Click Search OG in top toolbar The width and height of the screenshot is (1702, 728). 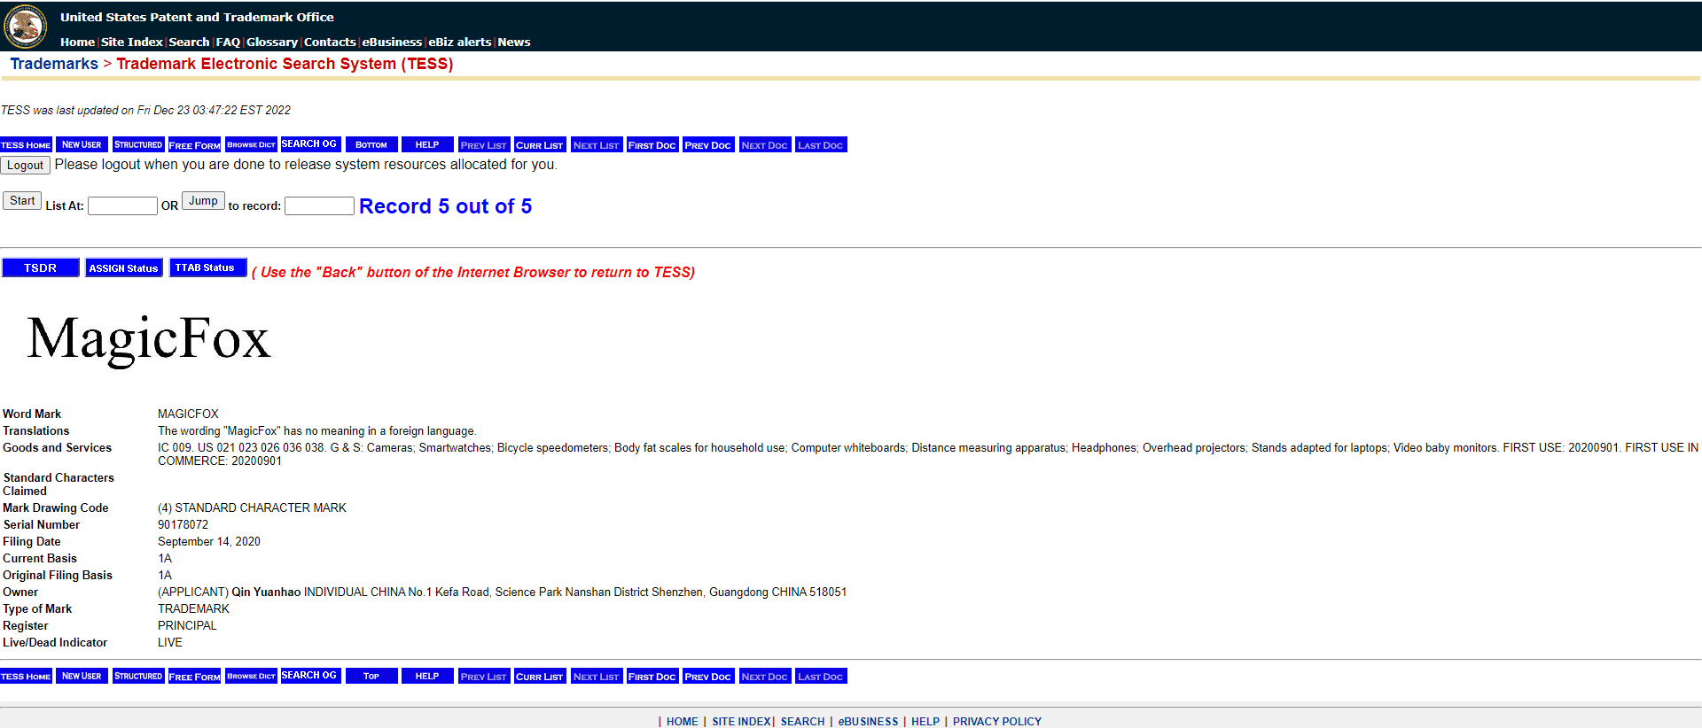309,144
